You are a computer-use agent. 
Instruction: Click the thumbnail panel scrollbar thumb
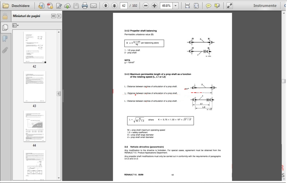(59, 94)
